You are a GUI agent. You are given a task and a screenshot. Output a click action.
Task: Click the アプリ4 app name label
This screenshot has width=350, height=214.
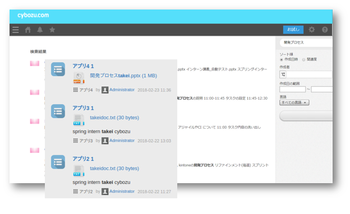pos(86,90)
